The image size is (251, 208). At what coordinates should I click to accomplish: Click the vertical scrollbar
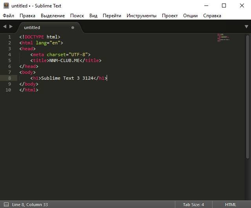[248, 97]
